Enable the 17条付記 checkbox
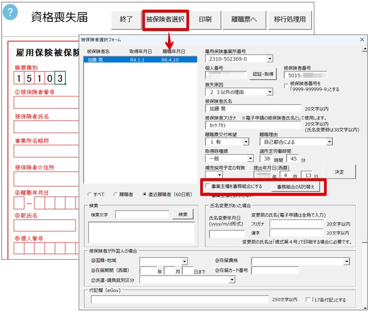 tap(308, 300)
